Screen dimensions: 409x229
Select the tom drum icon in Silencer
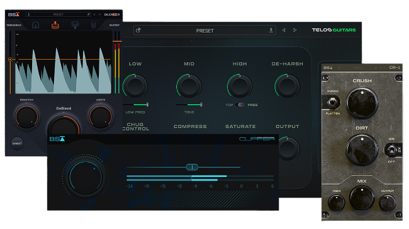click(75, 25)
